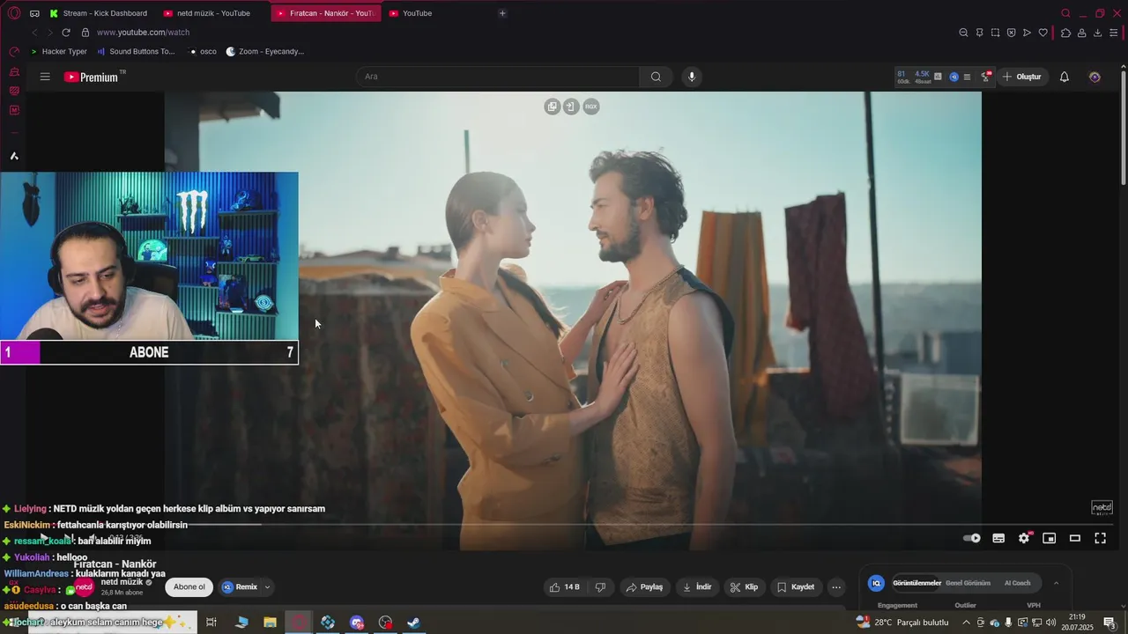Submit search with magnifier button
The width and height of the screenshot is (1128, 634).
(x=656, y=77)
